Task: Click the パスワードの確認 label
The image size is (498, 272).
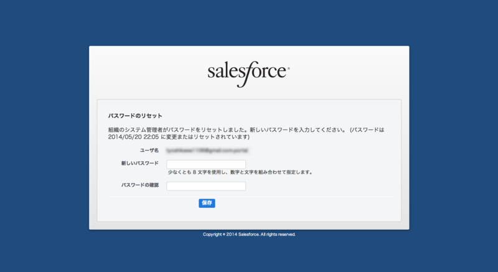Action: tap(139, 185)
